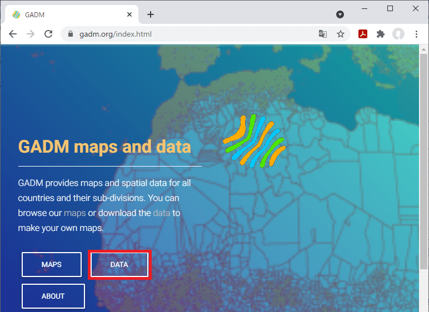This screenshot has height=312, width=429.
Task: Click the vertical scrollbar thumb
Action: tap(424, 162)
